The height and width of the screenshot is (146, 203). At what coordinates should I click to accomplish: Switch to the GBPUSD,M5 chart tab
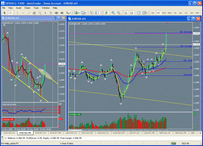[181, 133]
